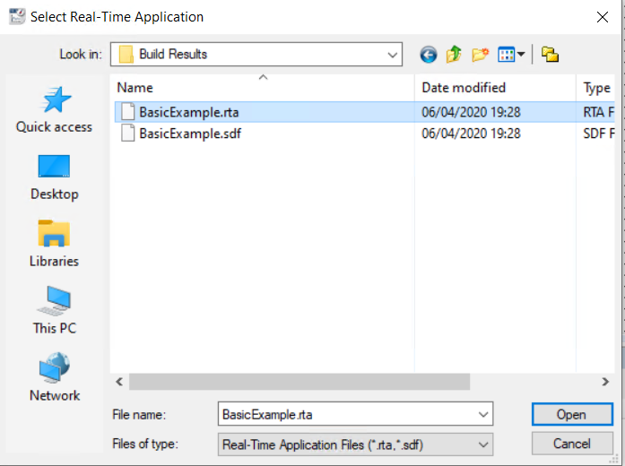Expand the File name dropdown arrow
The width and height of the screenshot is (625, 466).
pyautogui.click(x=484, y=415)
